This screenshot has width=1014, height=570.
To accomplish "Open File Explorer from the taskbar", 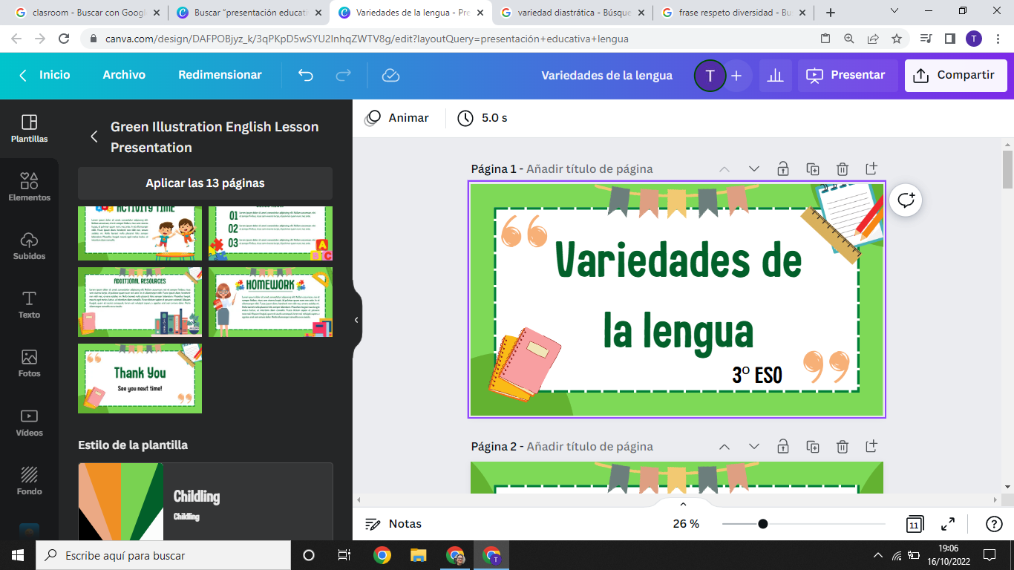I will pyautogui.click(x=419, y=555).
